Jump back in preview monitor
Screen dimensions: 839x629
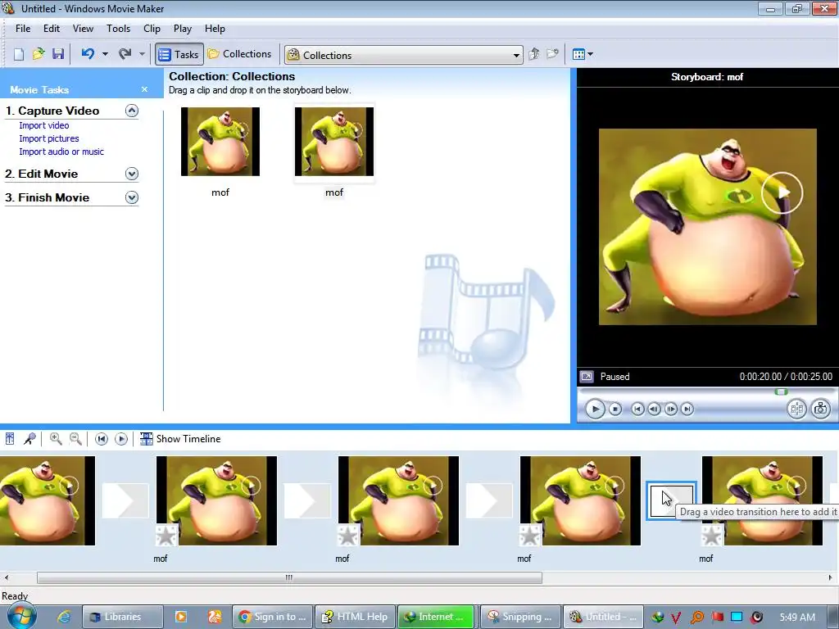coord(637,410)
